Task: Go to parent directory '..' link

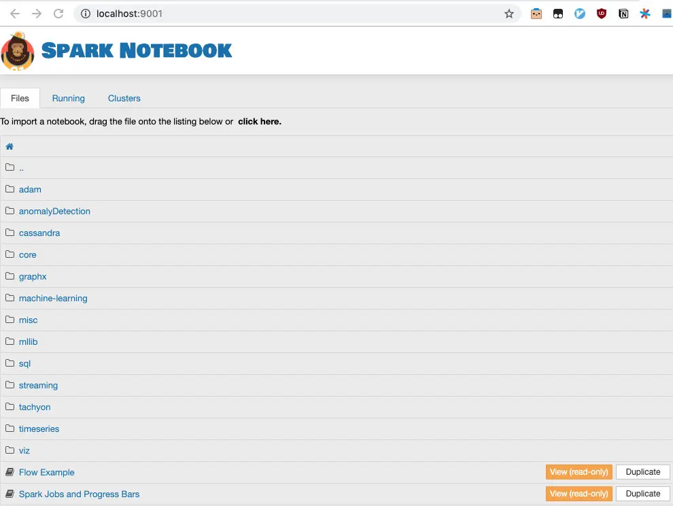Action: (x=21, y=168)
